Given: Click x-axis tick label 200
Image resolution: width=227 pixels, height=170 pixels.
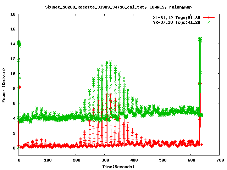Looking at the screenshot, I should 77,160.
